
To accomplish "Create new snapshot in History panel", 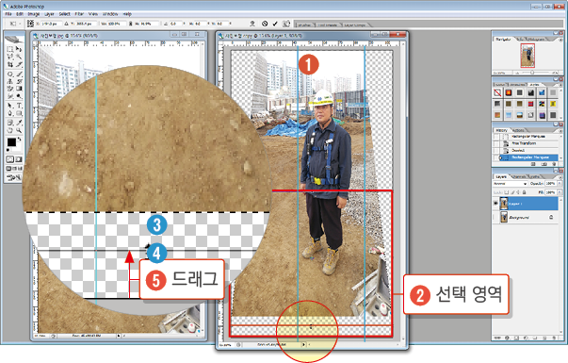I will [x=544, y=164].
